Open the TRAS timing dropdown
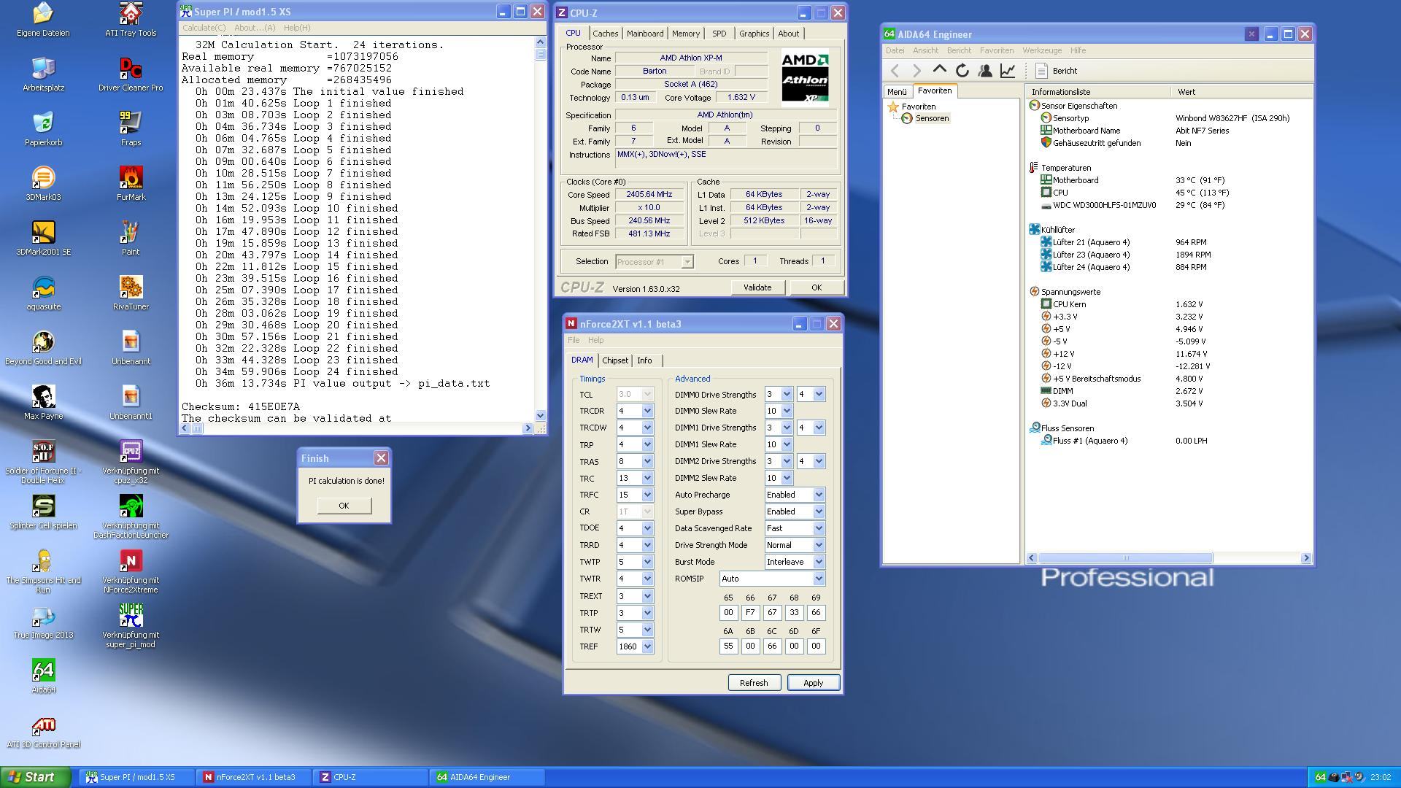The width and height of the screenshot is (1401, 788). coord(647,461)
